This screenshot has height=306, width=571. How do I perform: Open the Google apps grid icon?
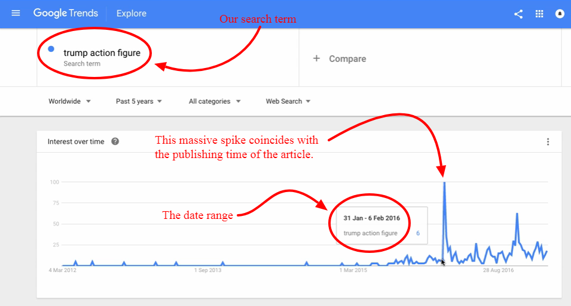point(539,14)
